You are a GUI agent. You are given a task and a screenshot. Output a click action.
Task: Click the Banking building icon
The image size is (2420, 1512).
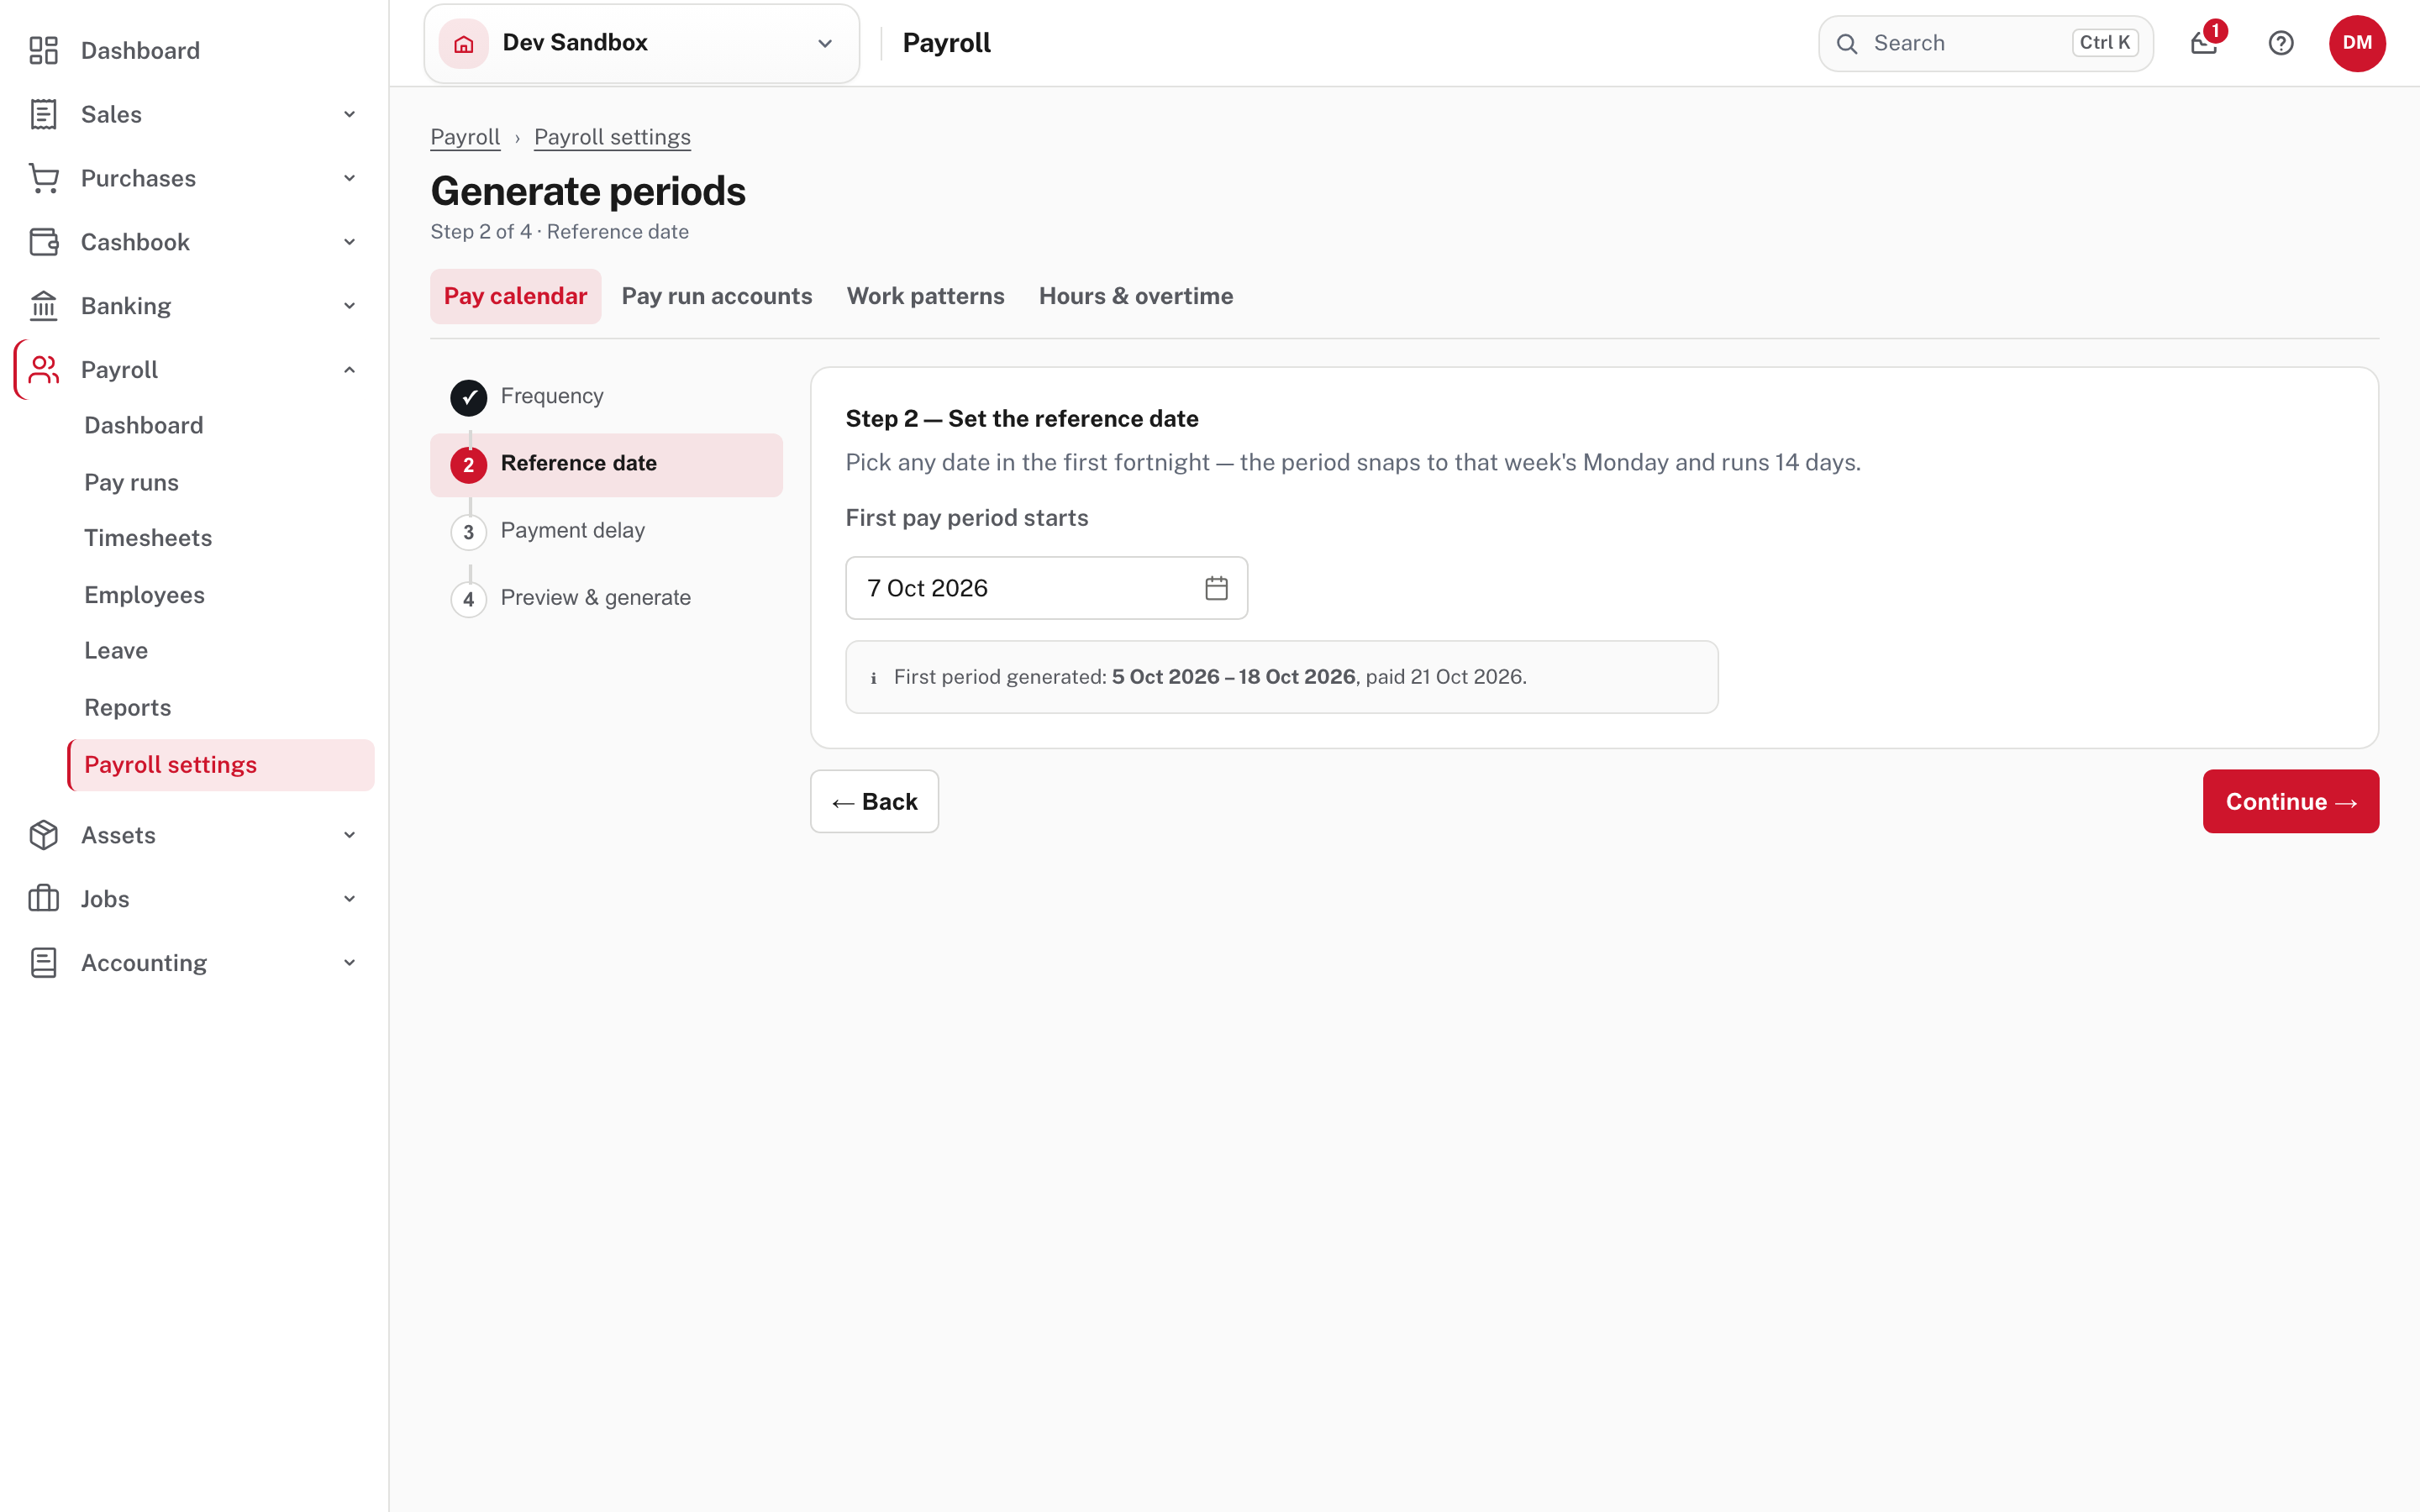(x=43, y=306)
